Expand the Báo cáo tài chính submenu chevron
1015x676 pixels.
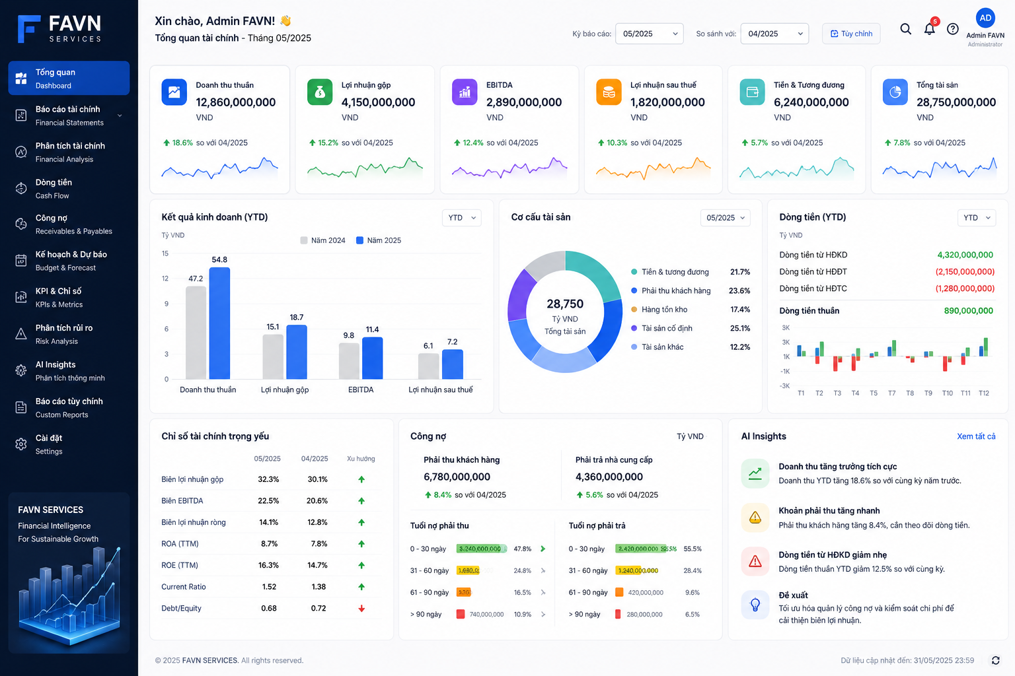pyautogui.click(x=120, y=116)
